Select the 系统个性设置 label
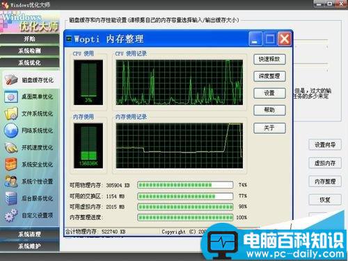The image size is (348, 261). [38, 182]
